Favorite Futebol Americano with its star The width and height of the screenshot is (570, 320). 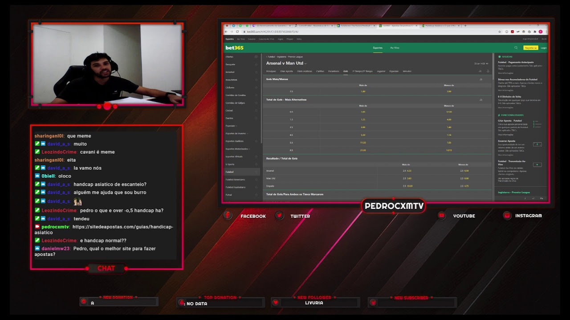[x=256, y=180]
